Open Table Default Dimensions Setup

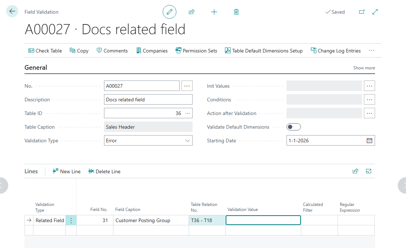(x=263, y=51)
